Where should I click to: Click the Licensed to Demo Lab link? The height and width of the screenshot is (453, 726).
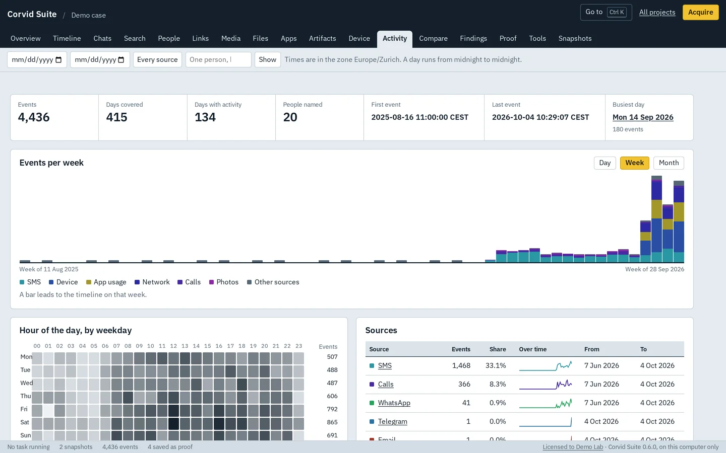coord(573,447)
